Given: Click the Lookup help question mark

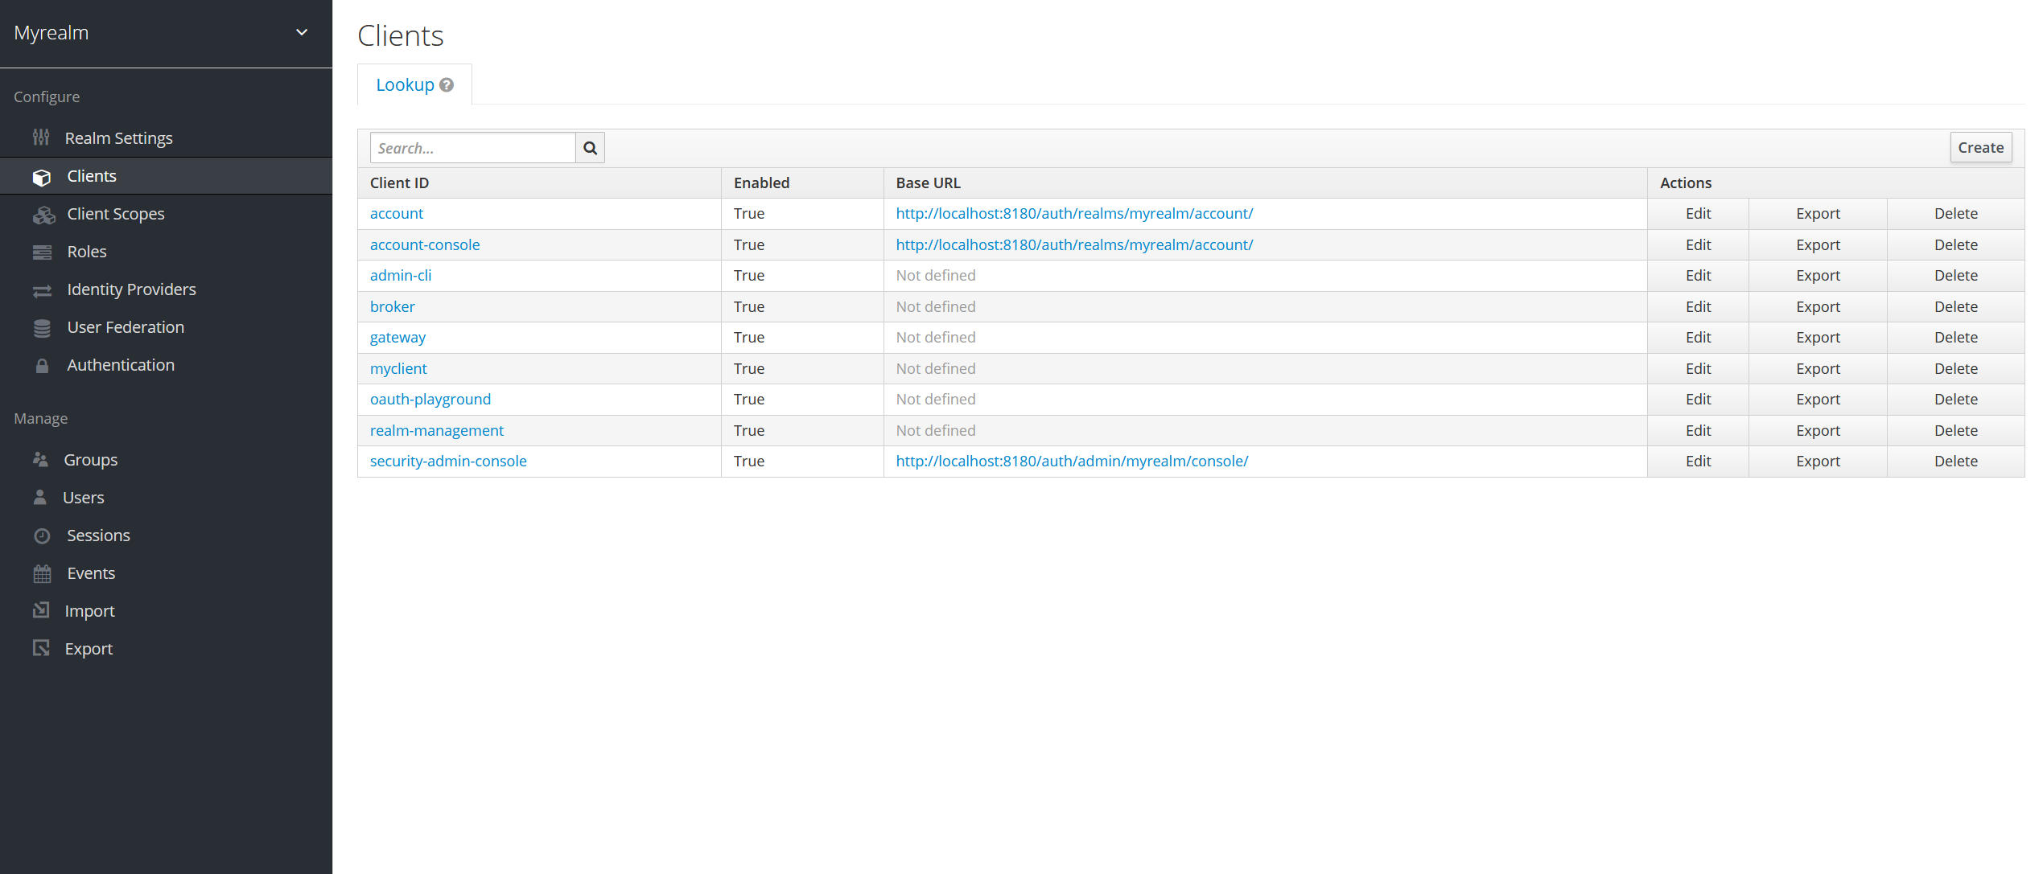Looking at the screenshot, I should [x=447, y=85].
